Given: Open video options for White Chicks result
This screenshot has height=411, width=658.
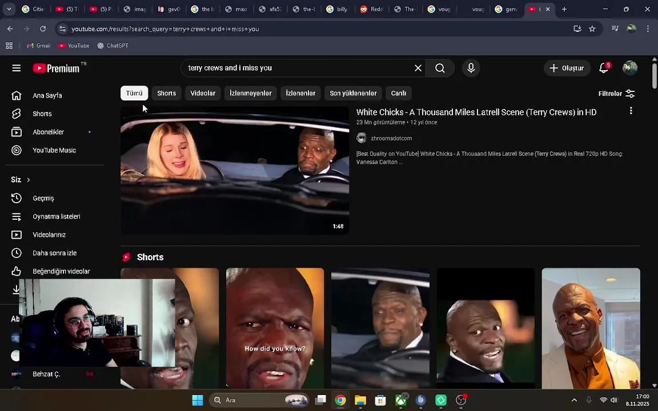Looking at the screenshot, I should [x=631, y=111].
